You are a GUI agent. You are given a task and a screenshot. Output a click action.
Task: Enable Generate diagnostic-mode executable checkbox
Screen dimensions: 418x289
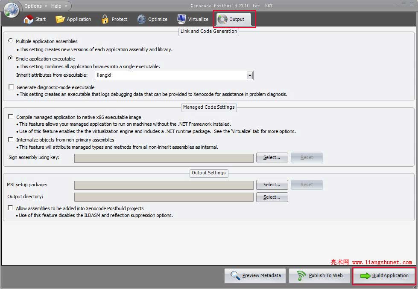[x=11, y=87]
